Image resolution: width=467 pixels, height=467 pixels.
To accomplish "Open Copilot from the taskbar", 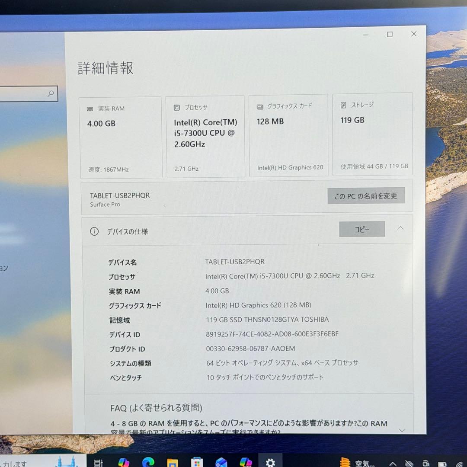I will (x=124, y=461).
